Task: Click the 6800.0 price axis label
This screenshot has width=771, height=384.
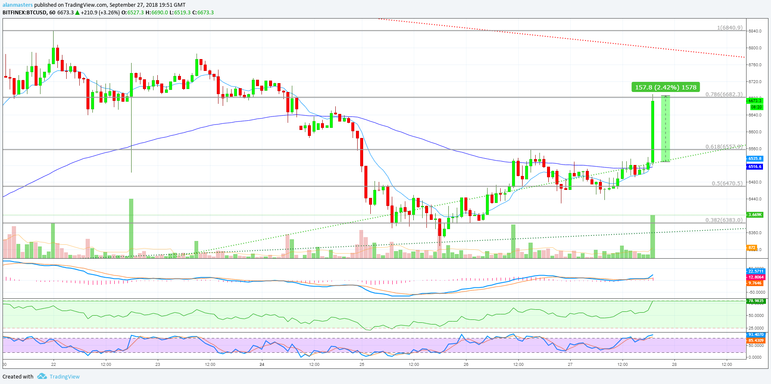Action: tap(755, 48)
